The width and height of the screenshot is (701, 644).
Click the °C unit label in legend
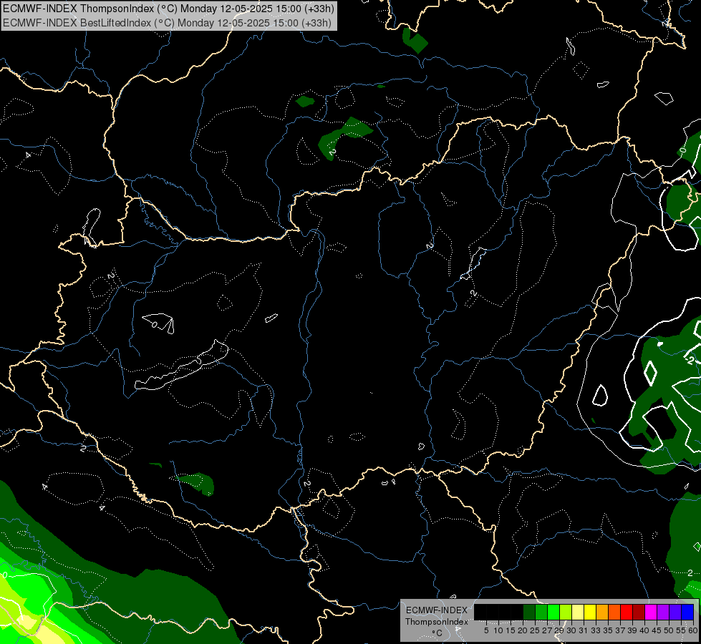437,633
